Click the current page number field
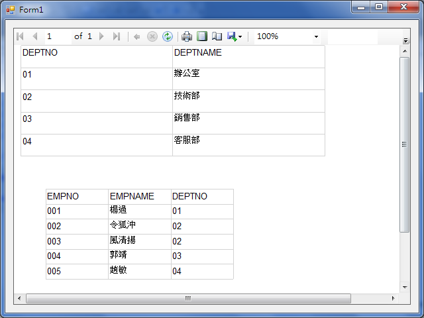The height and width of the screenshot is (318, 424). click(x=58, y=36)
